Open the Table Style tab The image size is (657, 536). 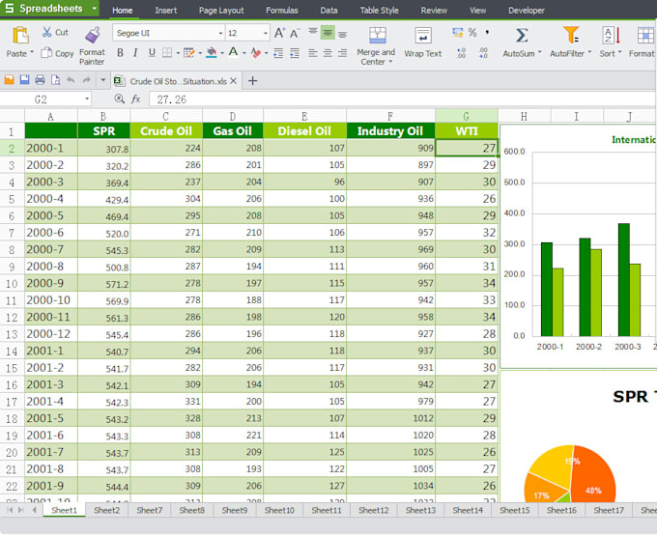379,11
